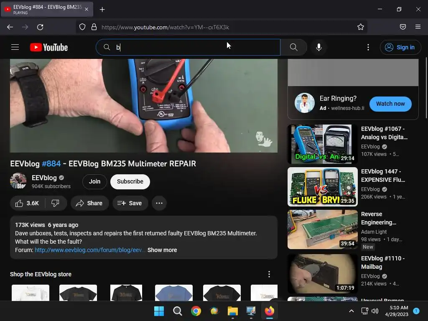This screenshot has width=428, height=321.
Task: Show hidden system tray icons
Action: tap(352, 311)
